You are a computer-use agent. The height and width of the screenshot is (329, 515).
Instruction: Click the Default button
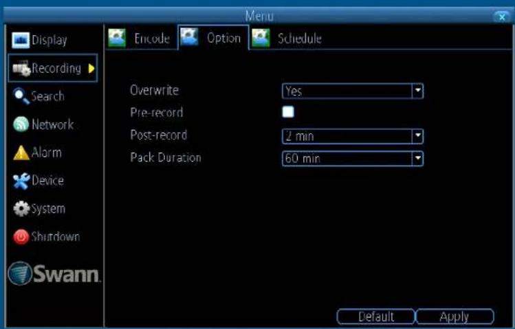tap(376, 317)
